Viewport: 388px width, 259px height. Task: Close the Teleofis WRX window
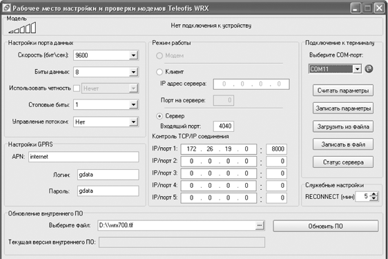point(379,8)
